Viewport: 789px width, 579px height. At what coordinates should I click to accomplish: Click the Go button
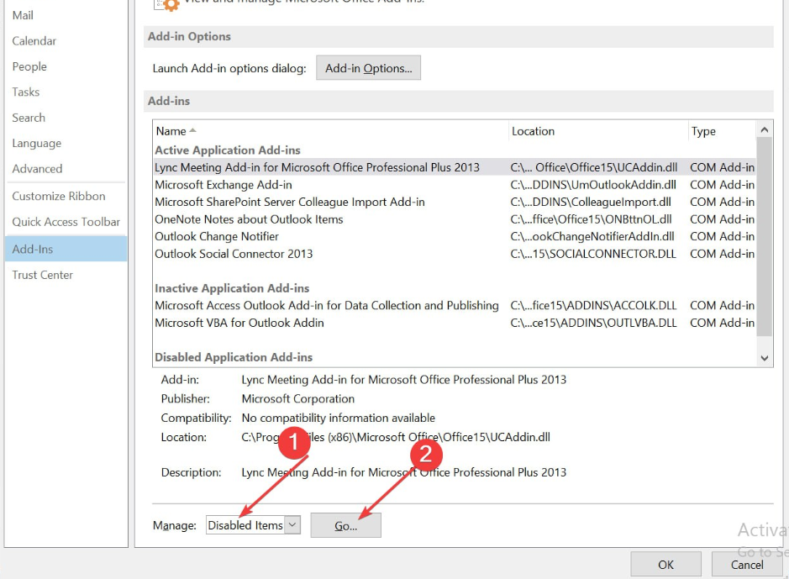tap(345, 524)
